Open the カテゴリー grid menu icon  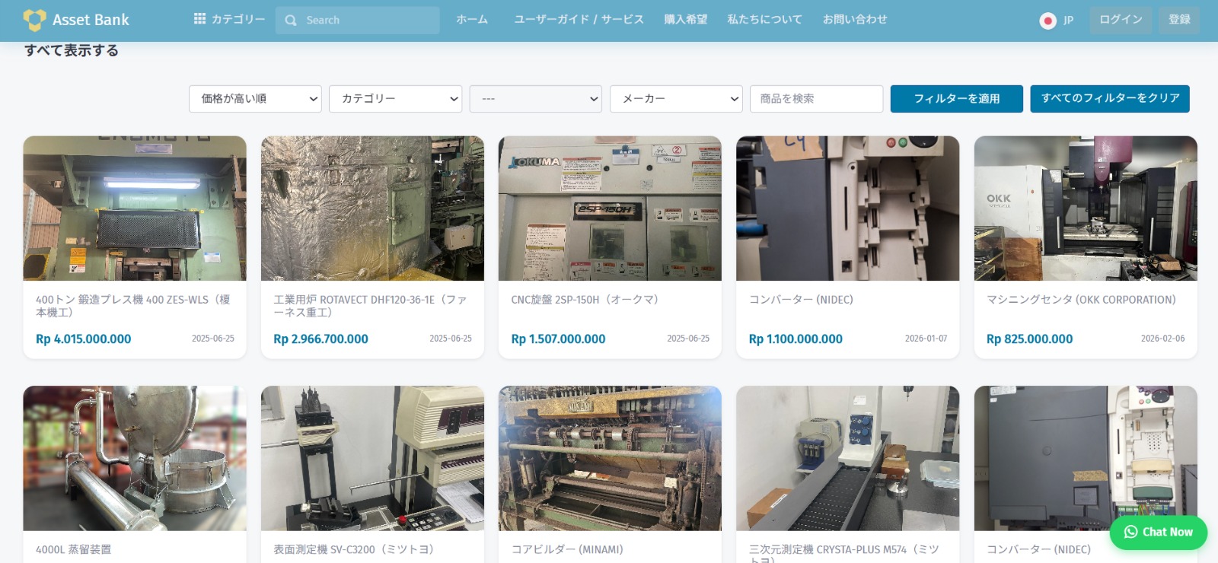coord(199,19)
